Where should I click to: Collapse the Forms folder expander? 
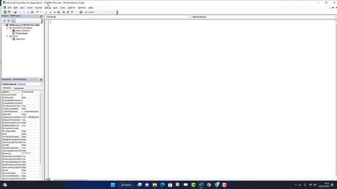[x=7, y=36]
